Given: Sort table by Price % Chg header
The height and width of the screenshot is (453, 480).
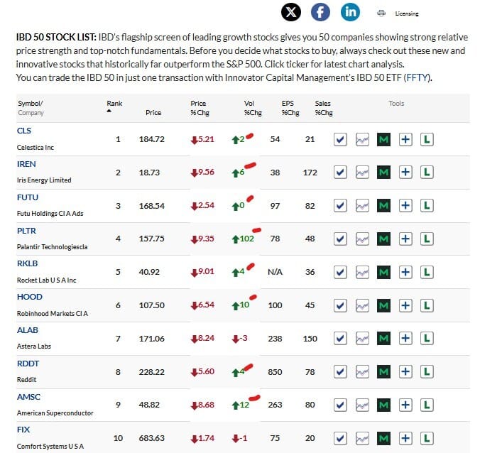Looking at the screenshot, I should coord(200,108).
